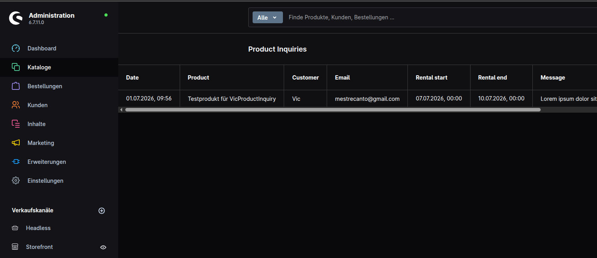Click the date cell 01.07.2026, 09:56
This screenshot has width=597, height=258.
[149, 98]
